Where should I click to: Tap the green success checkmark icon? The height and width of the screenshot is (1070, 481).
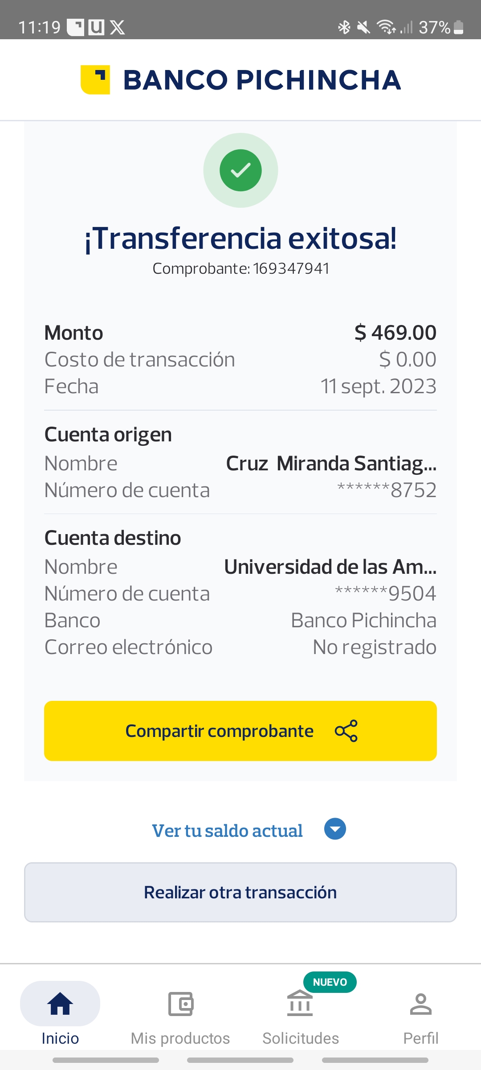coord(240,170)
